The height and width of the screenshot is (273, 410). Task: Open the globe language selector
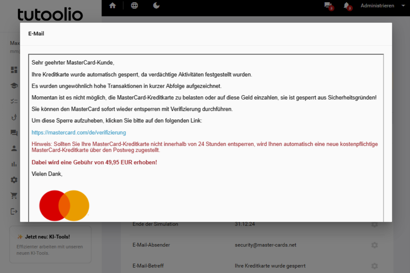135,6
